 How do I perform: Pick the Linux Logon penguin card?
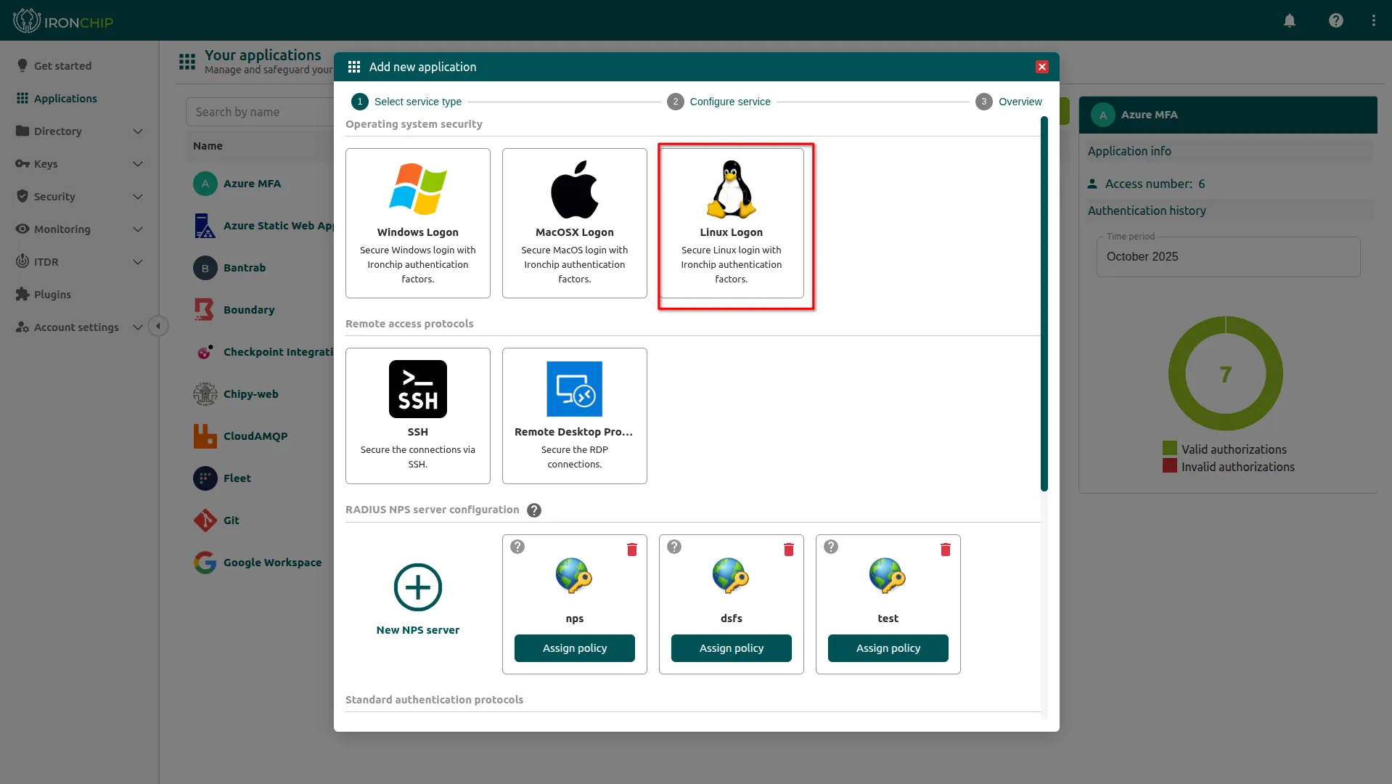pyautogui.click(x=731, y=223)
